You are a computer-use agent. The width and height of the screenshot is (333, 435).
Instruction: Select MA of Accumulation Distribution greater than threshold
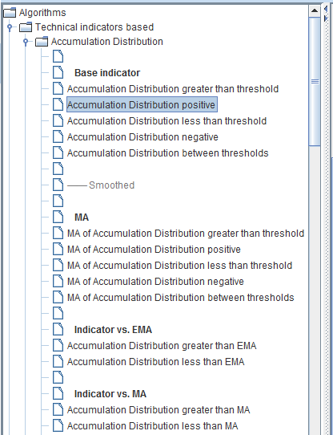(186, 234)
